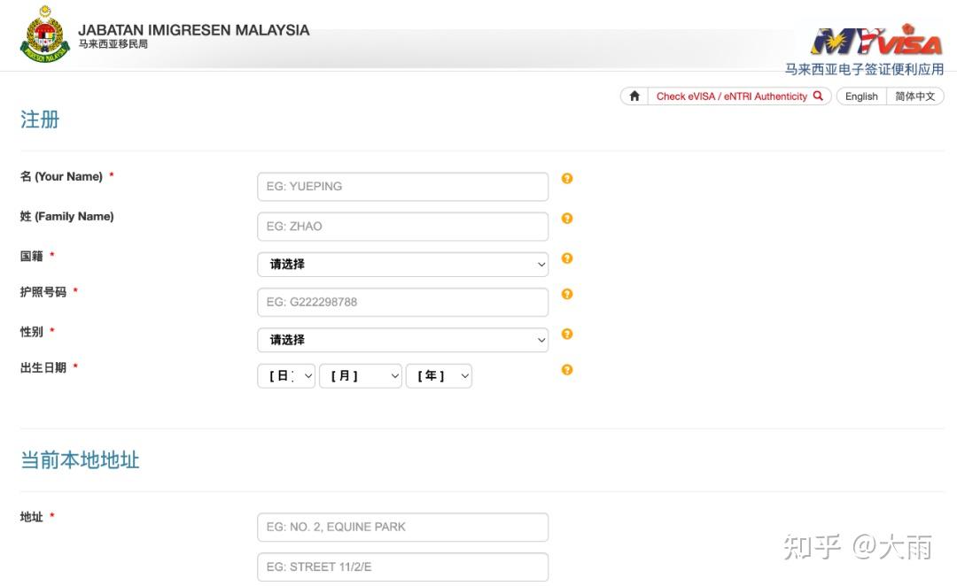Click help icon beside nationality dropdown

point(567,258)
